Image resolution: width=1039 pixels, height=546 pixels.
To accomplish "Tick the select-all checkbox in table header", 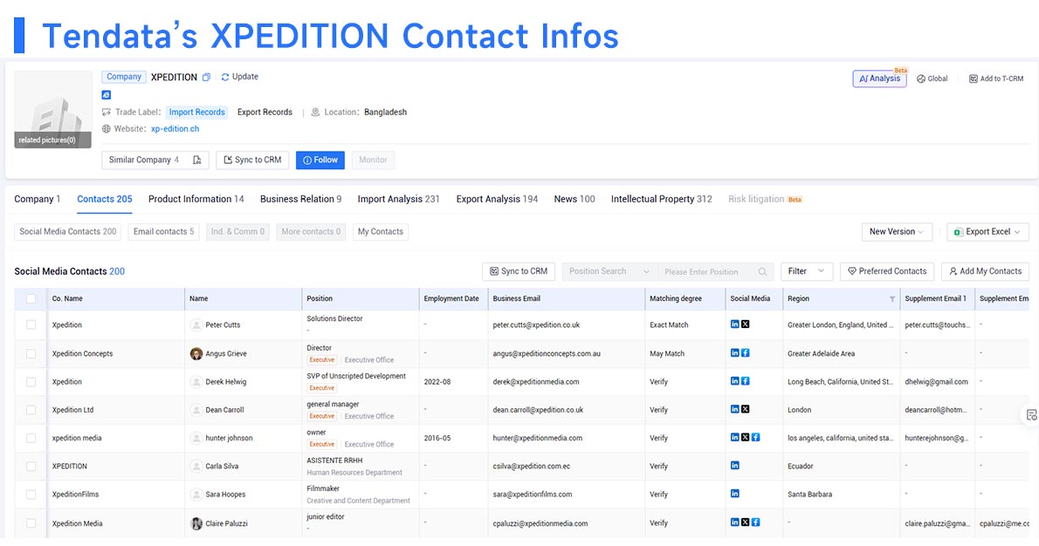I will (x=31, y=299).
